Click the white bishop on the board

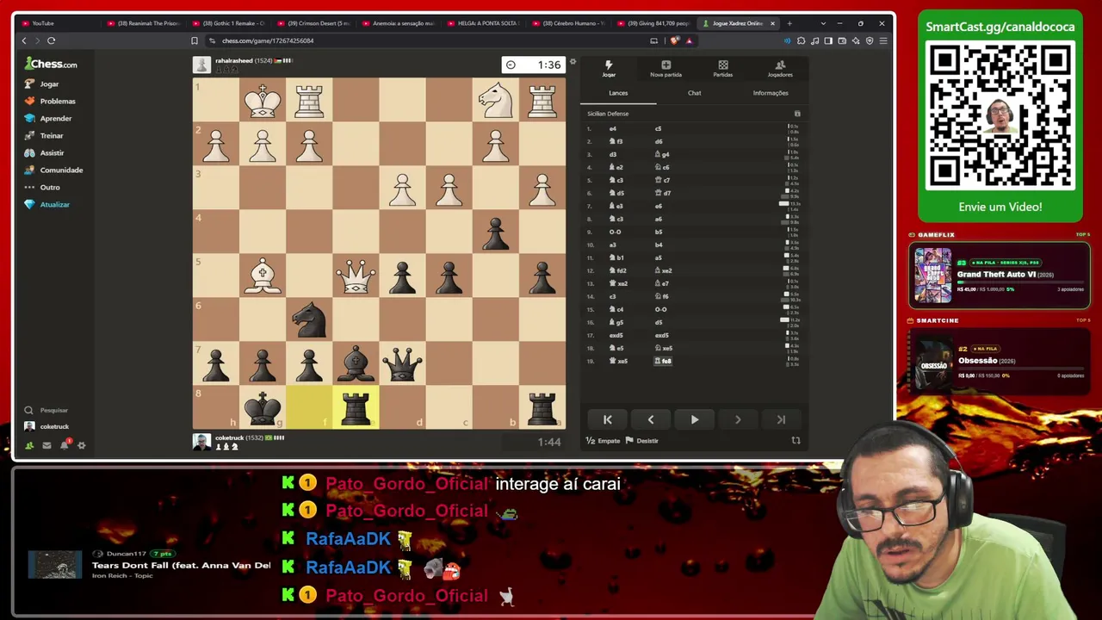pos(263,277)
